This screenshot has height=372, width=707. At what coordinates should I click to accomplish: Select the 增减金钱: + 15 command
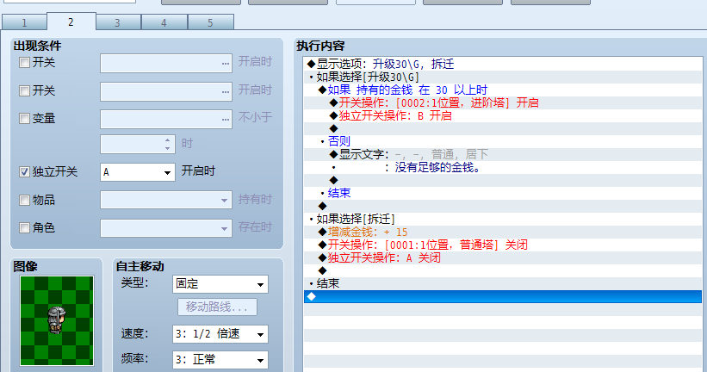[503, 232]
